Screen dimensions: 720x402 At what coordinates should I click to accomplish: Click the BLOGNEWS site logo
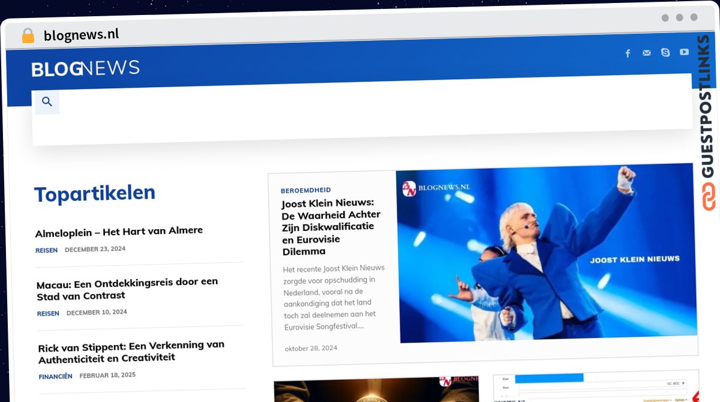(x=85, y=68)
